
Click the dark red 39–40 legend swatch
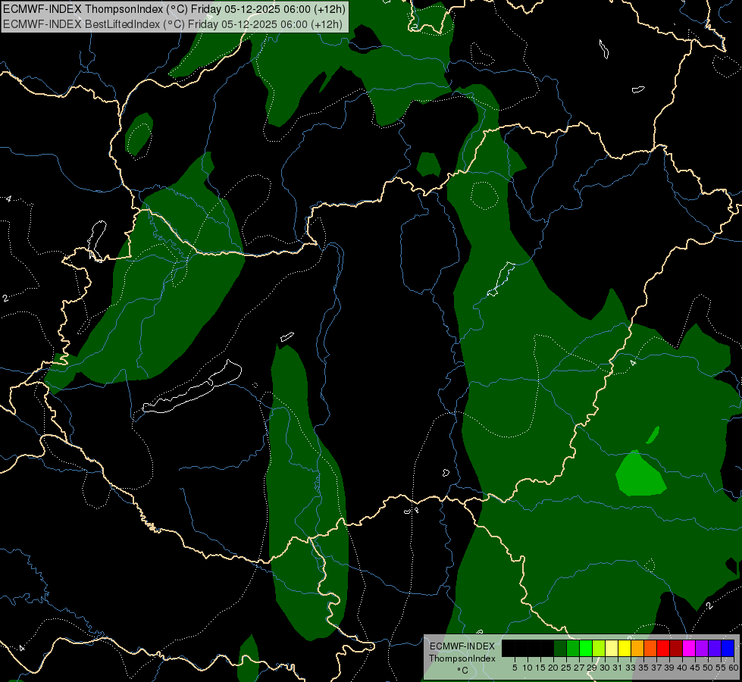click(x=676, y=648)
